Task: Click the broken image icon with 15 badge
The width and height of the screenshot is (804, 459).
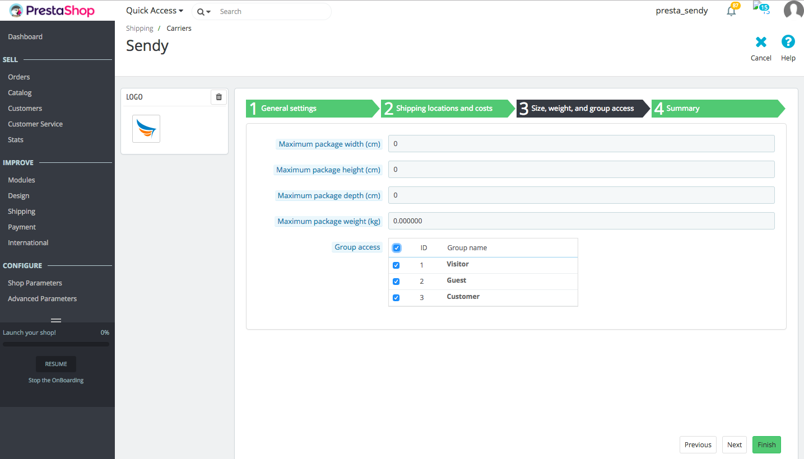Action: (761, 8)
